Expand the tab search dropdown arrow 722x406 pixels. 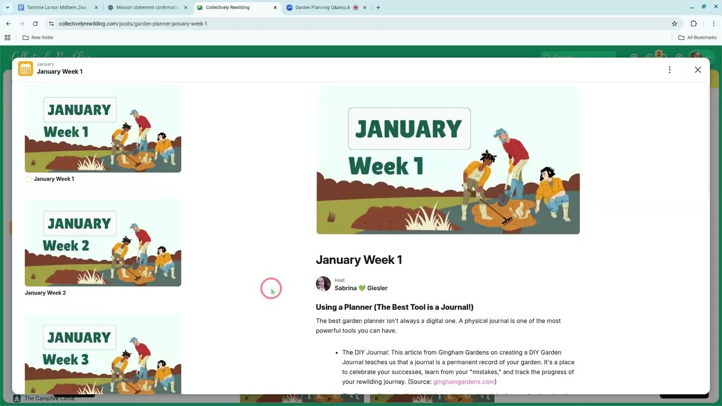(7, 8)
